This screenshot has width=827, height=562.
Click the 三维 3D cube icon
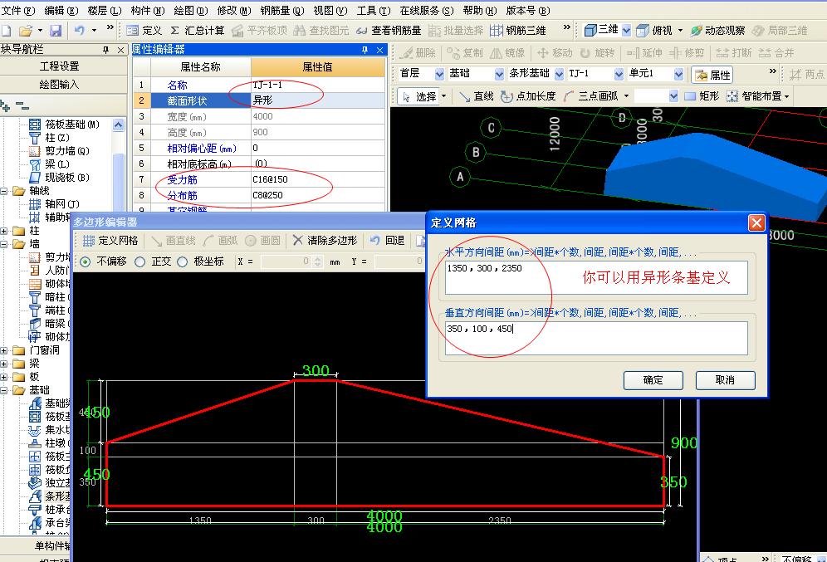point(590,30)
